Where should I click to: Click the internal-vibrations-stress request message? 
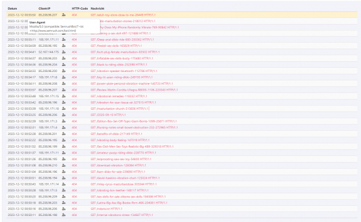pos(122,215)
